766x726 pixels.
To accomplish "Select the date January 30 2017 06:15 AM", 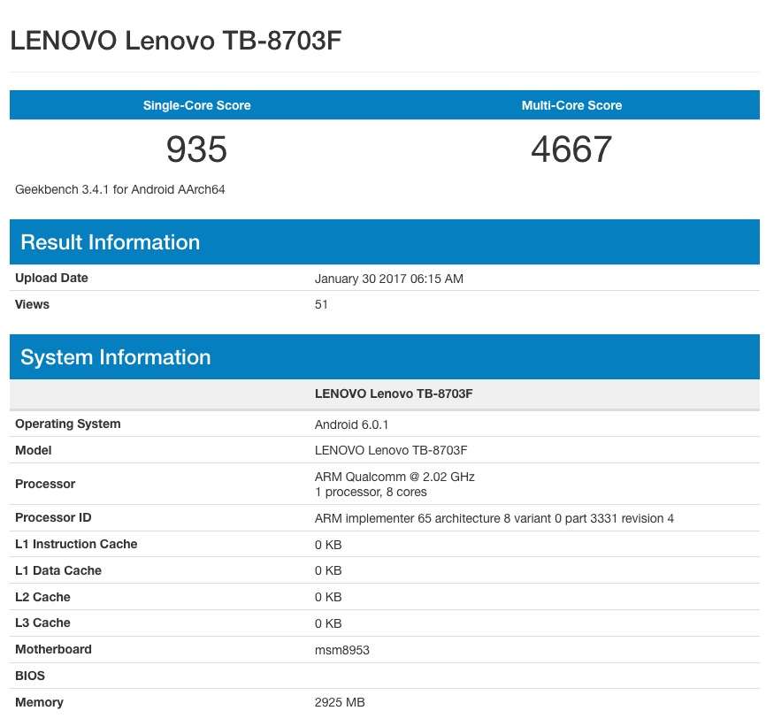I will pyautogui.click(x=389, y=279).
